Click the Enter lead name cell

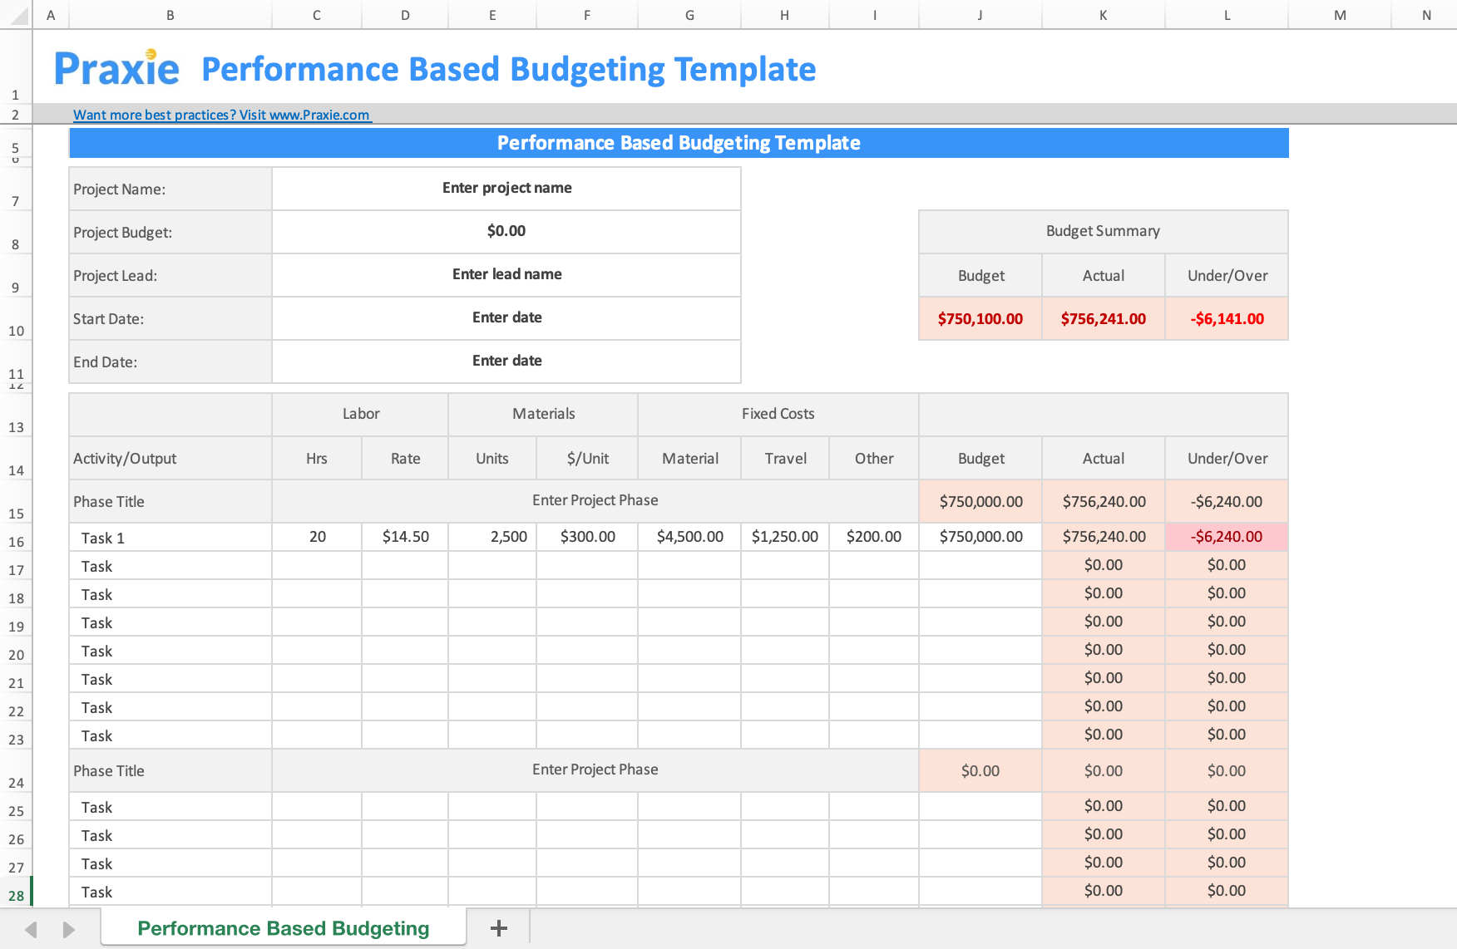[506, 274]
